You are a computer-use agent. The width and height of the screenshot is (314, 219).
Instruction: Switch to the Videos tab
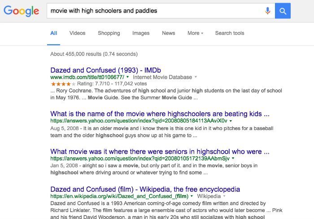[77, 33]
